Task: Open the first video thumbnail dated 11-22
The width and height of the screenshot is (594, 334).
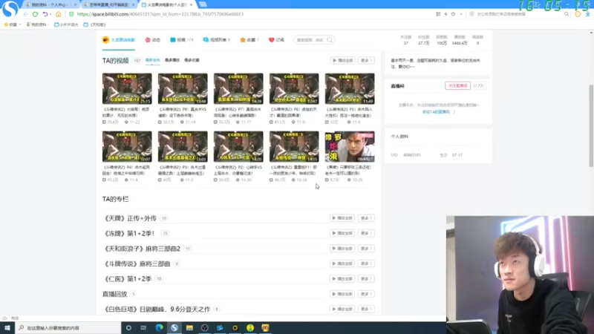Action: pyautogui.click(x=127, y=88)
